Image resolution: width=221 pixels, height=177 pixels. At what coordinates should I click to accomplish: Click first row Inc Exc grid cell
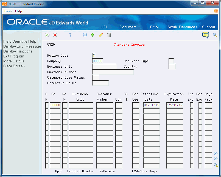192,105
